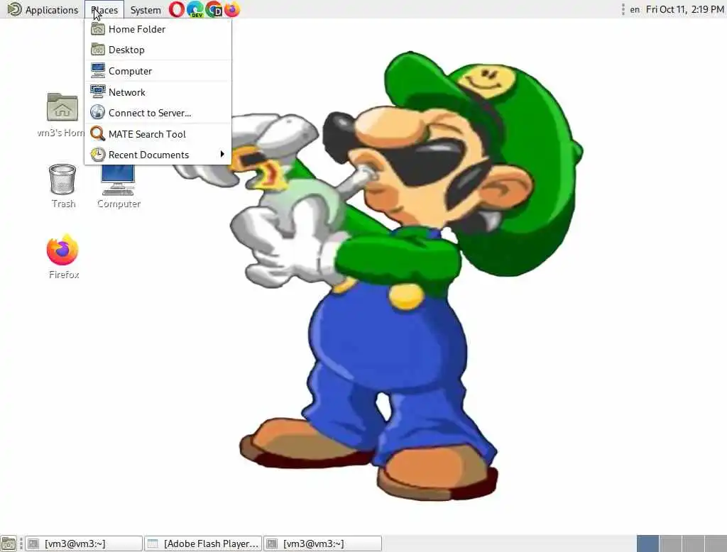This screenshot has height=552, width=727.
Task: Click the top panel notification area handle
Action: tap(623, 9)
